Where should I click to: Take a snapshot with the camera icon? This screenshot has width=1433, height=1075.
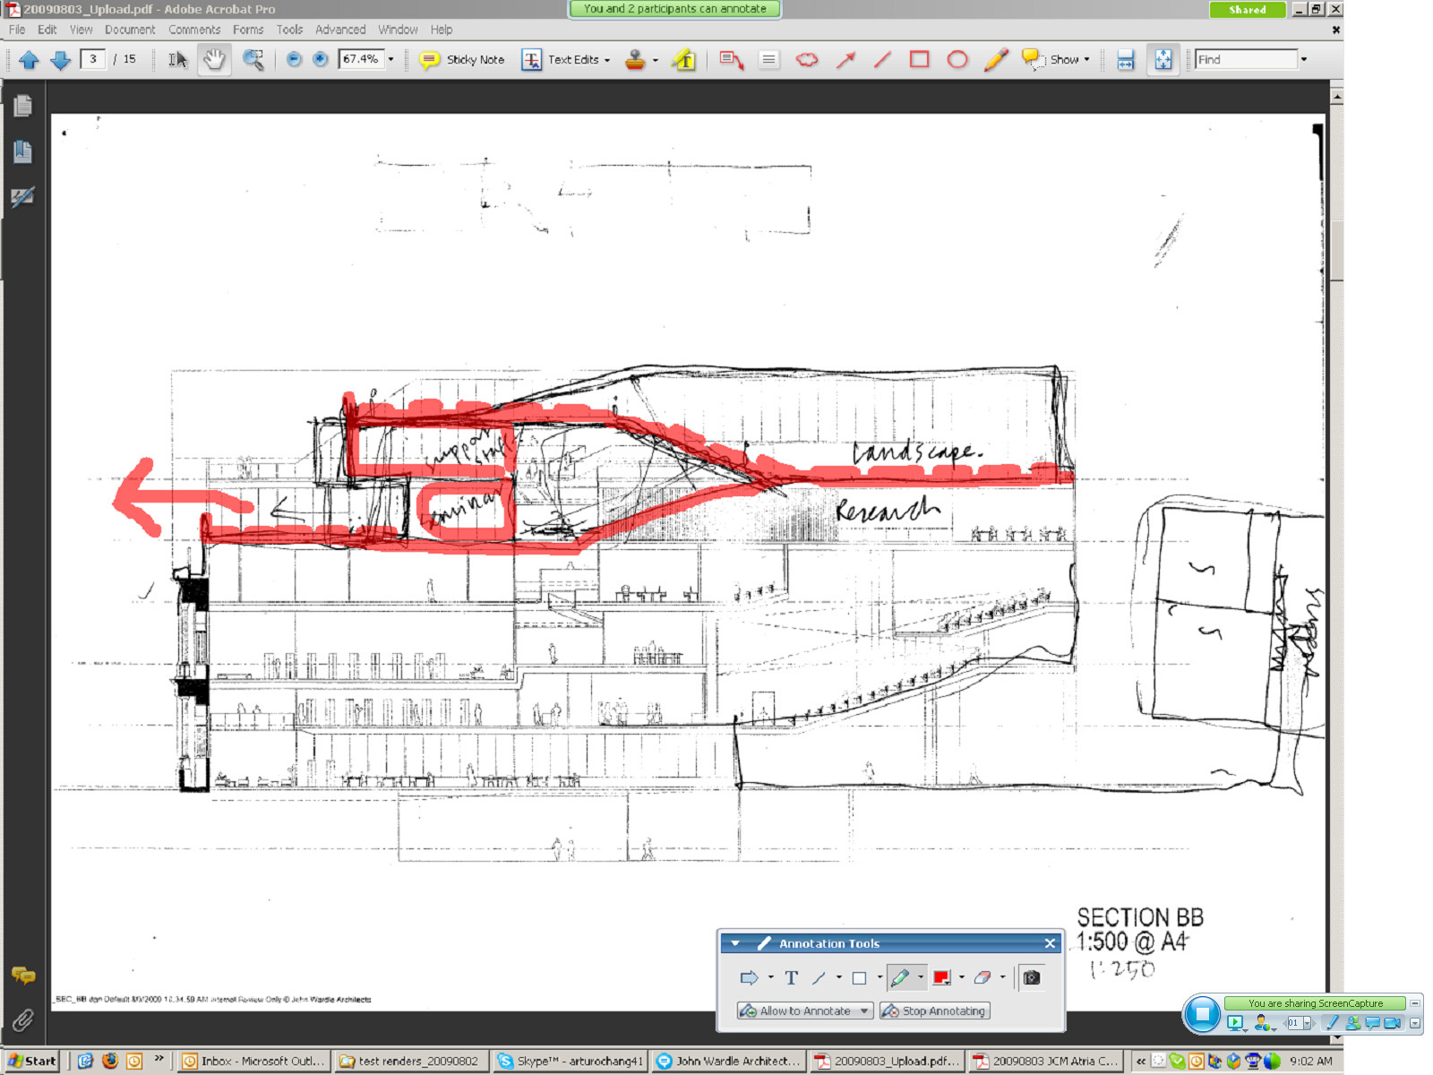(x=1032, y=978)
